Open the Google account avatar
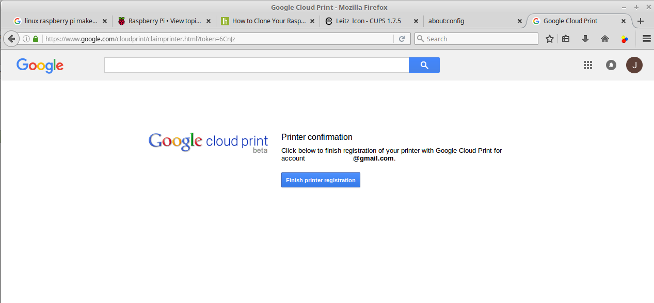 click(x=634, y=65)
